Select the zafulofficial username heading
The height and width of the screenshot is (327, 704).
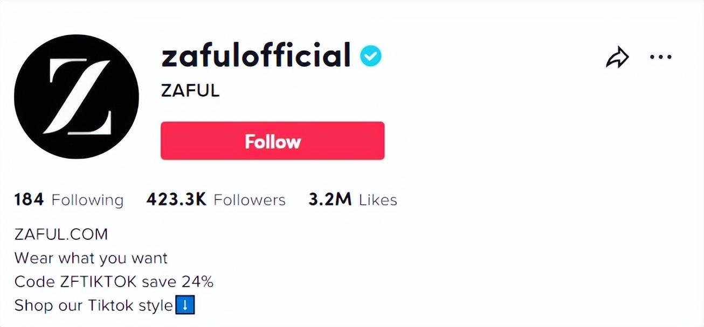pyautogui.click(x=256, y=56)
